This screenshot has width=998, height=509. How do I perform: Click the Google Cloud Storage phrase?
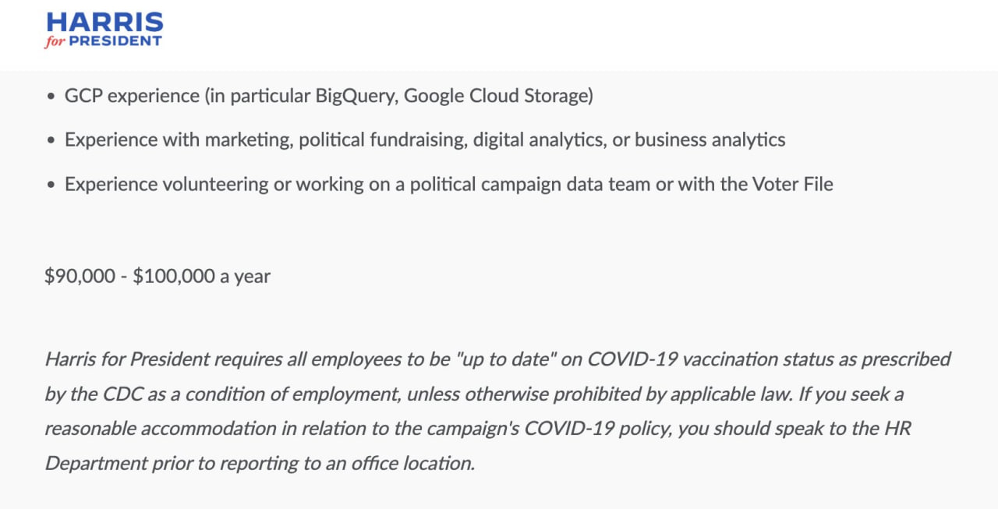[496, 96]
